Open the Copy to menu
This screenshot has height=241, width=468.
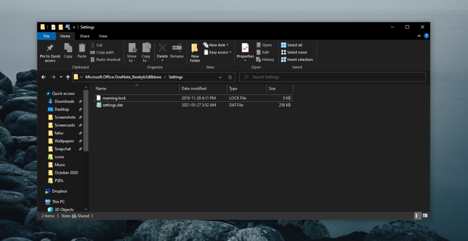point(146,53)
